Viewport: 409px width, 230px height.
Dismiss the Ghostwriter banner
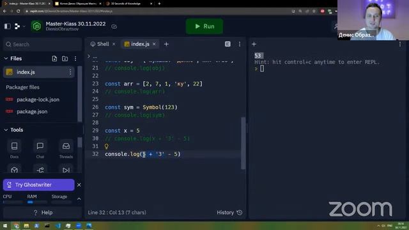[x=79, y=185]
